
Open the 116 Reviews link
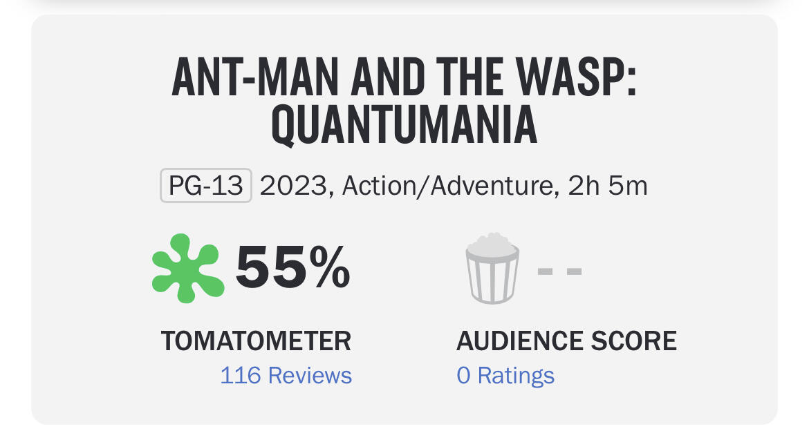click(x=286, y=376)
